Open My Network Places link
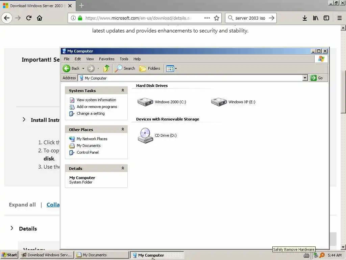Viewport: 346px width, 260px height. [x=92, y=139]
